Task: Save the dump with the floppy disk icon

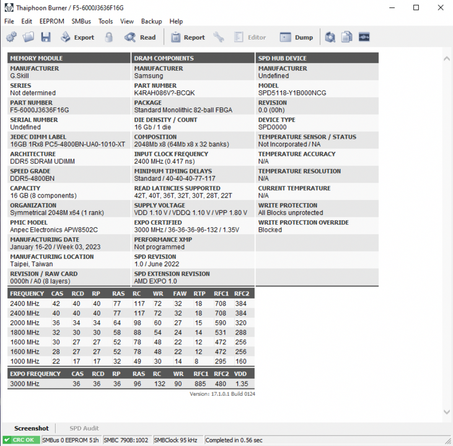Action: pyautogui.click(x=46, y=37)
